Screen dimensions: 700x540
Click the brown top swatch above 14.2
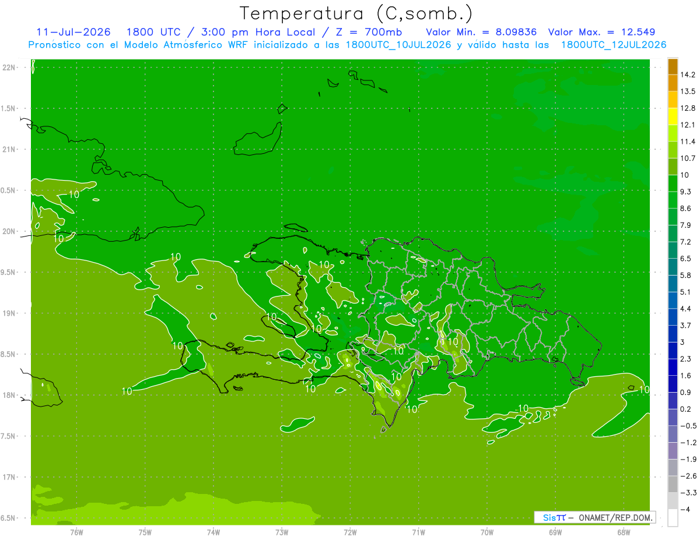[673, 66]
